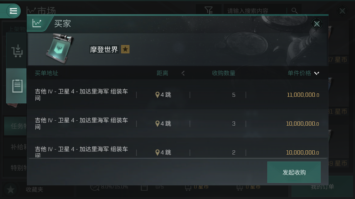The height and width of the screenshot is (199, 355).
Task: Sort by 单件价格 using its arrow
Action: [x=317, y=73]
